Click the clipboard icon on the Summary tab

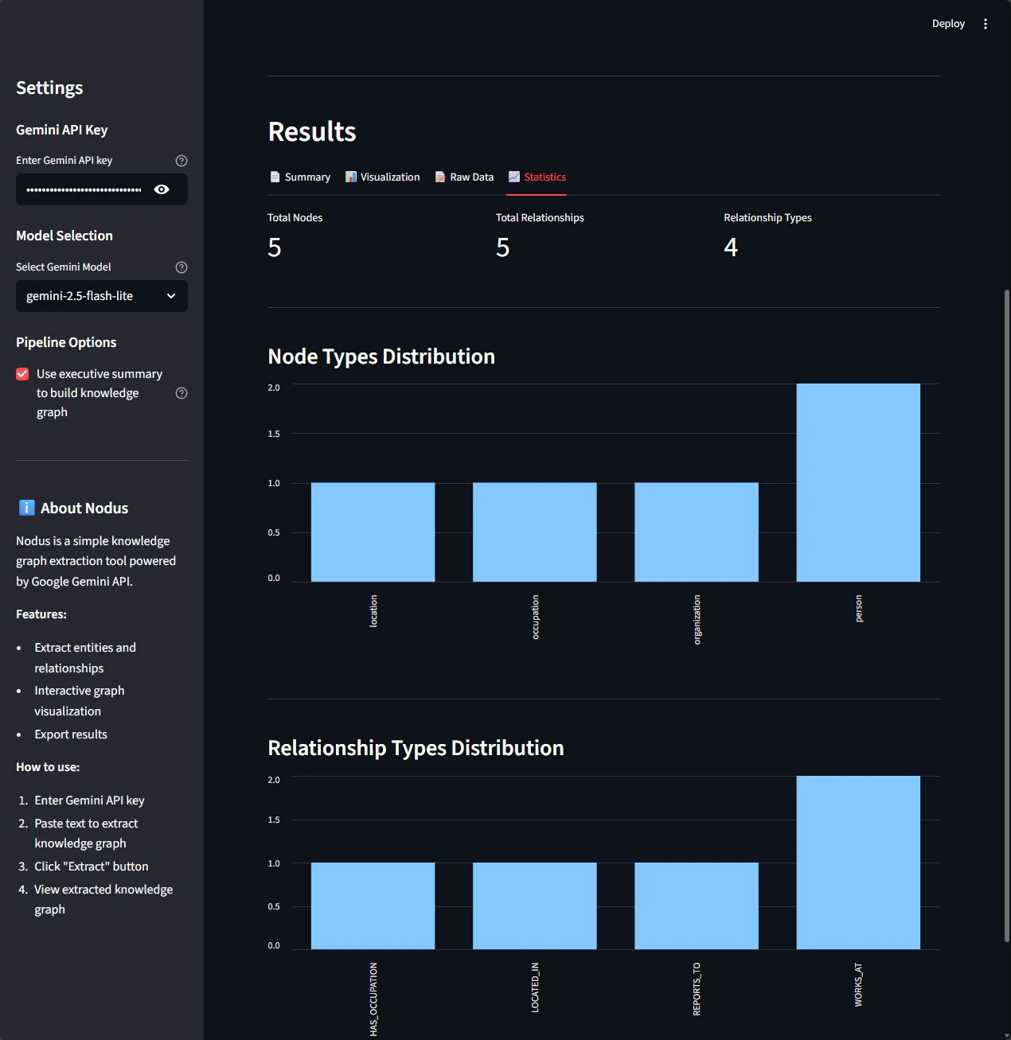[274, 177]
